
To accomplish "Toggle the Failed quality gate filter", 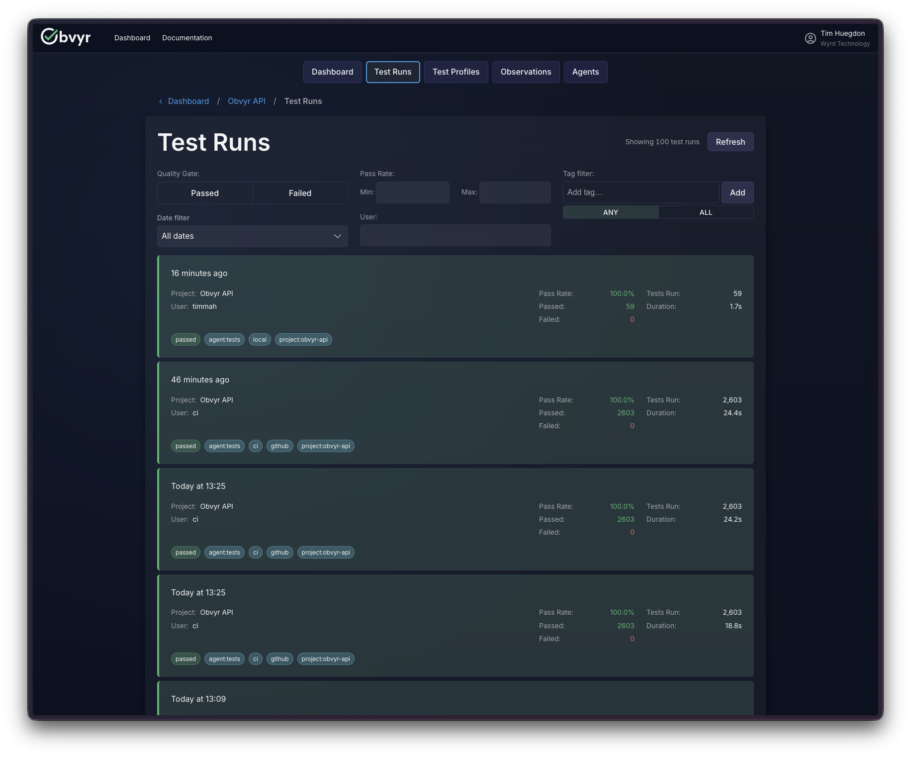I will [300, 193].
